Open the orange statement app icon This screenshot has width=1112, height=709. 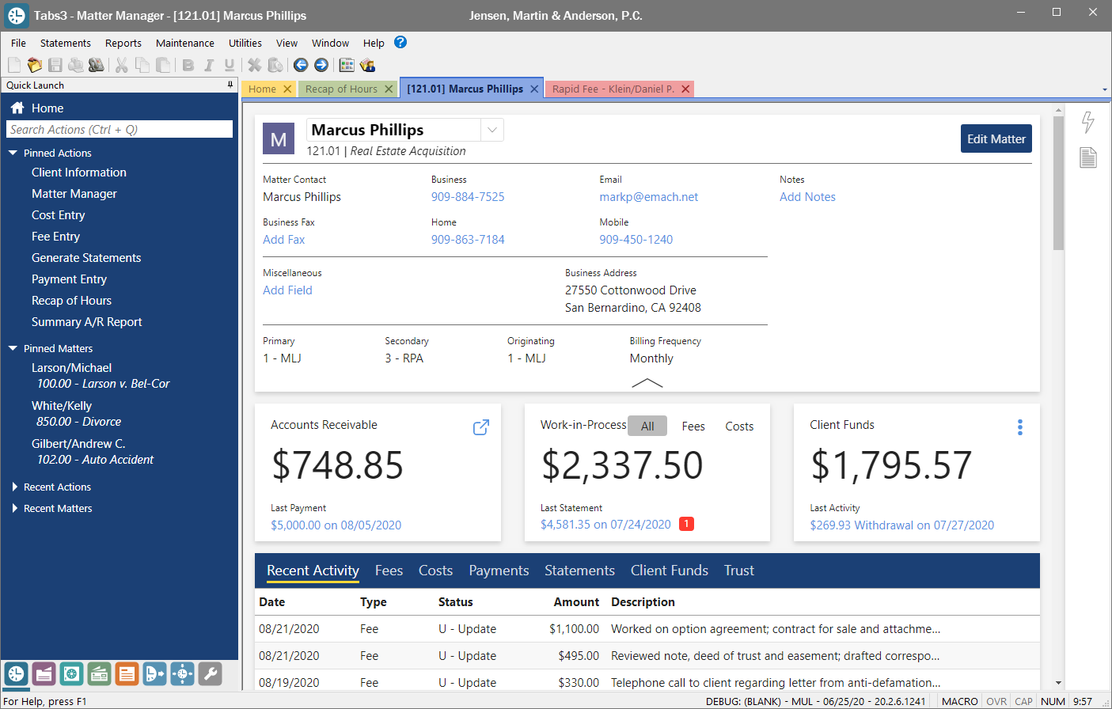(x=127, y=674)
